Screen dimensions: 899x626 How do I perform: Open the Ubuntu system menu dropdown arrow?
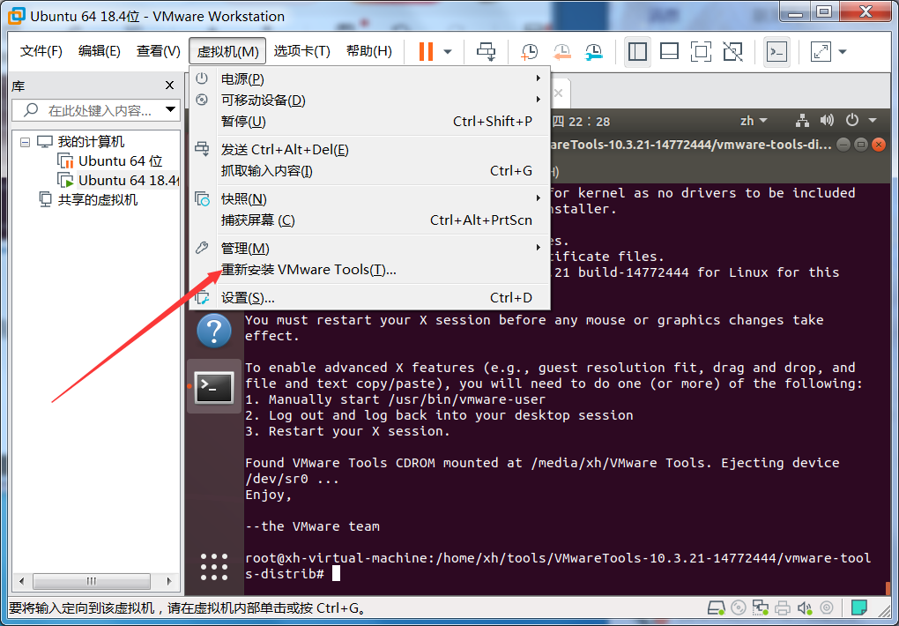click(873, 121)
